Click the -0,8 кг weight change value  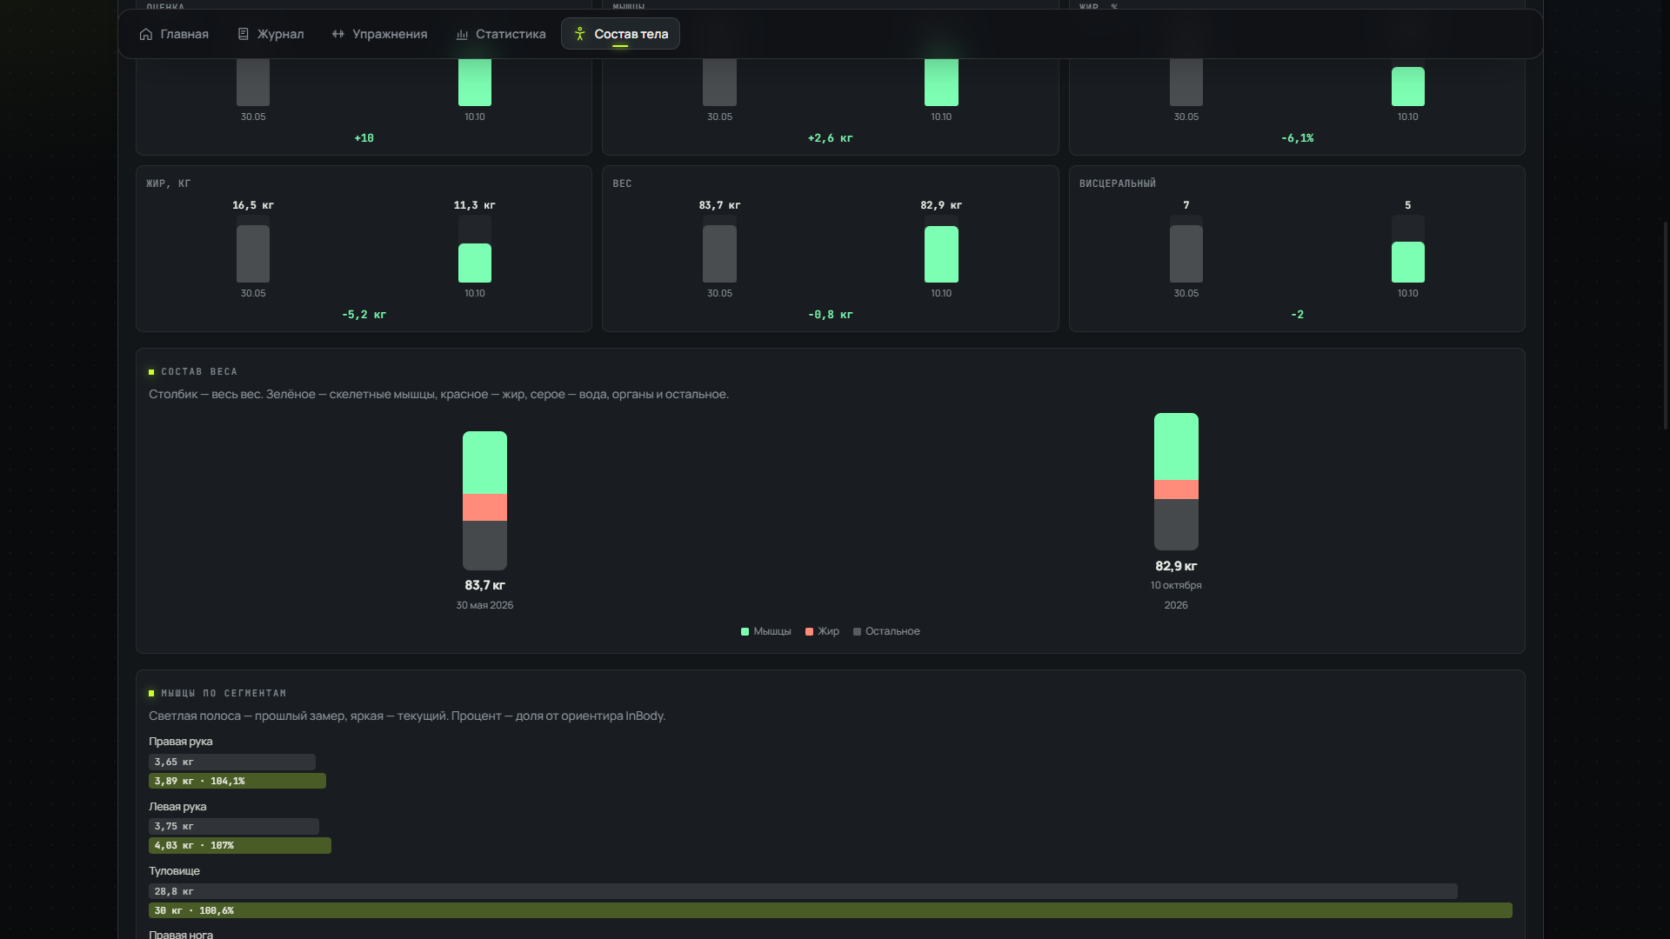(831, 315)
